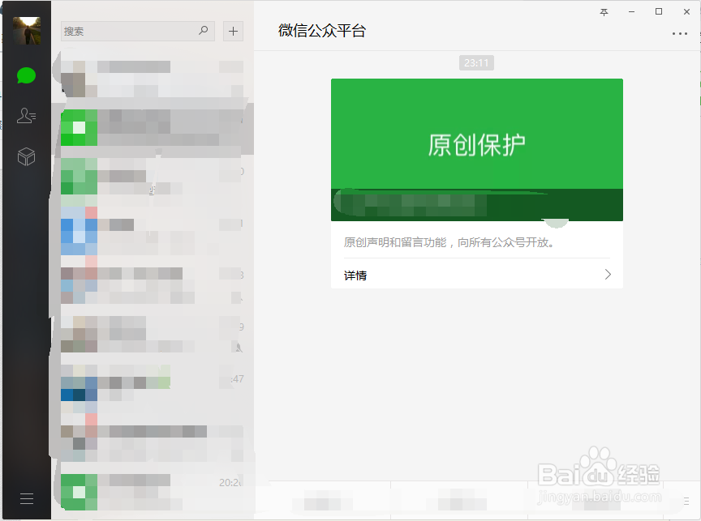Image resolution: width=701 pixels, height=521 pixels.
Task: Open chat info via three dots
Action: tap(680, 34)
